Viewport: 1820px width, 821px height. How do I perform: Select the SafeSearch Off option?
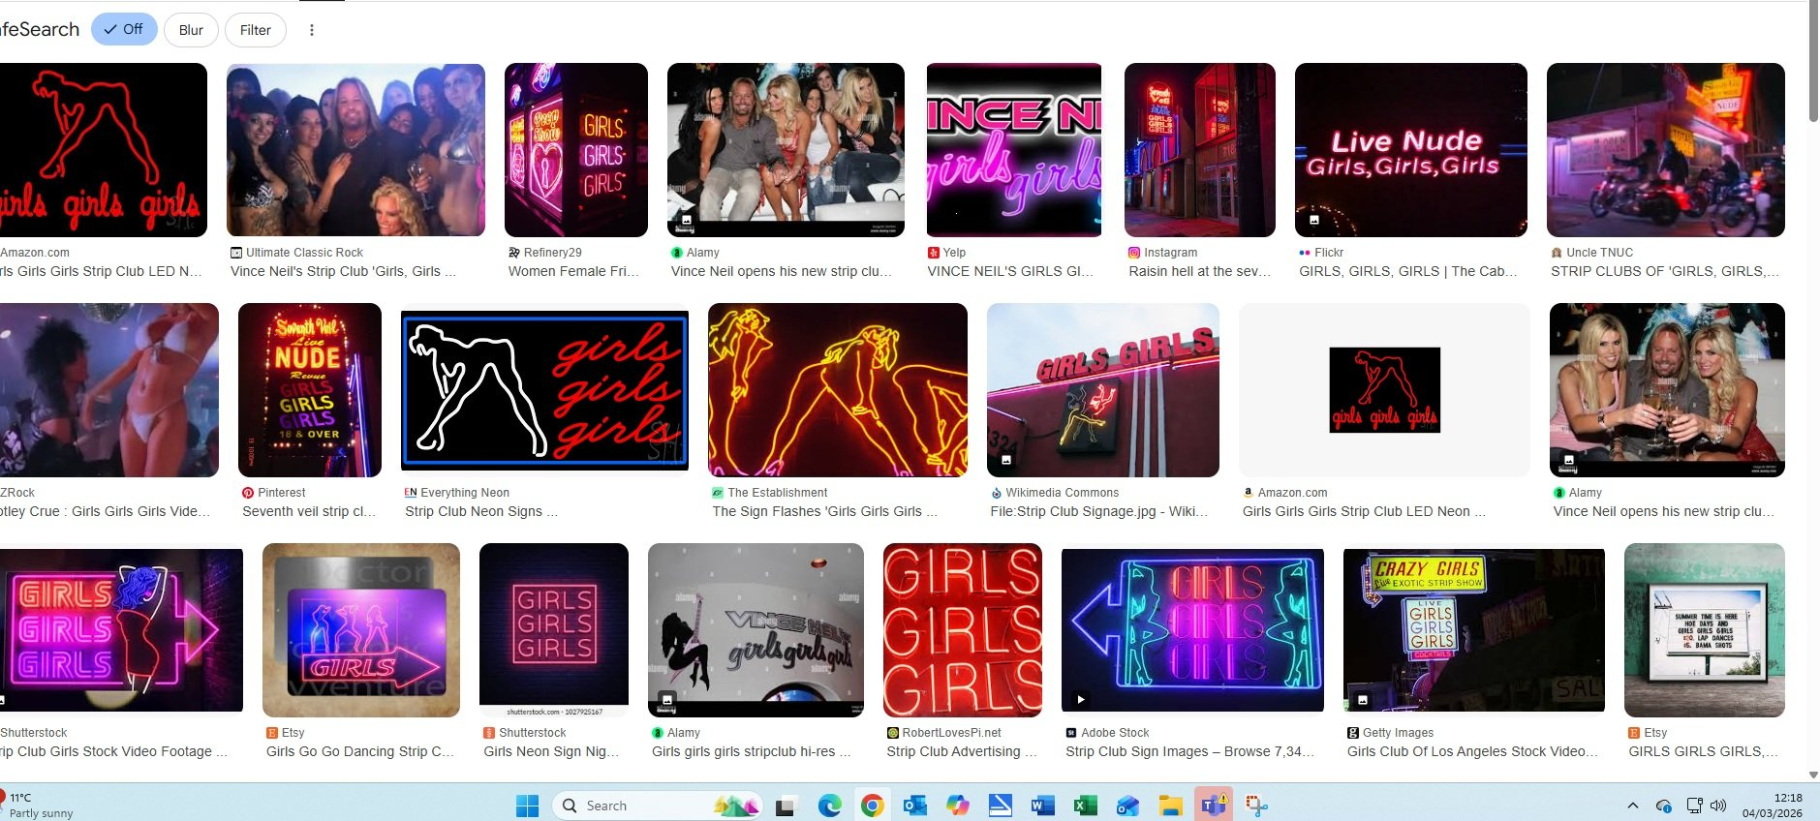[124, 30]
